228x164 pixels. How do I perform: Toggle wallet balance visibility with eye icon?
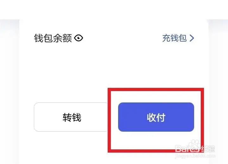coord(79,38)
